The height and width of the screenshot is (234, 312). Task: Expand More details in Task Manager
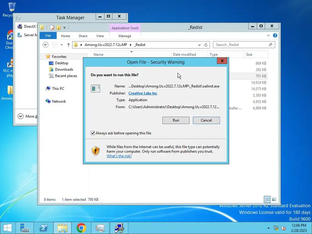(27, 116)
